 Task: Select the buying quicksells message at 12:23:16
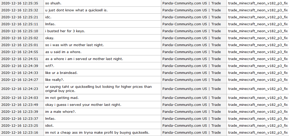pos(97,133)
